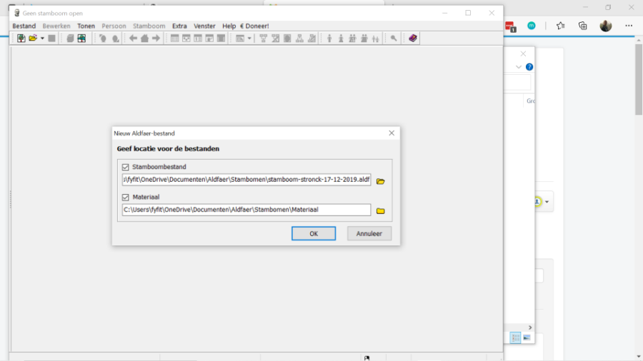Expand the dropdown arrow beside open folder icon
643x361 pixels.
click(x=42, y=39)
